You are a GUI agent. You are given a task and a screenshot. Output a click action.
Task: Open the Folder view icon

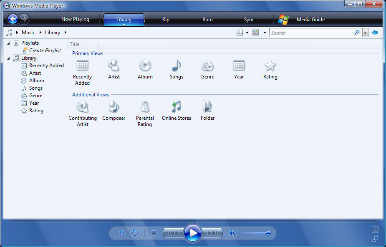click(207, 107)
